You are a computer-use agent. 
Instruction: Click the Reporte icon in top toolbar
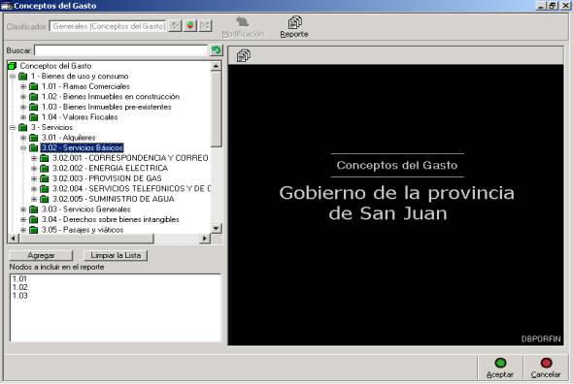point(294,22)
